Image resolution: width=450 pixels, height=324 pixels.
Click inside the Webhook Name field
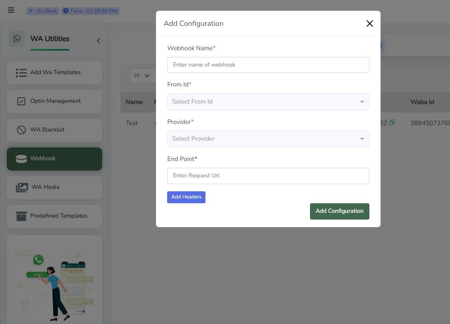point(268,65)
